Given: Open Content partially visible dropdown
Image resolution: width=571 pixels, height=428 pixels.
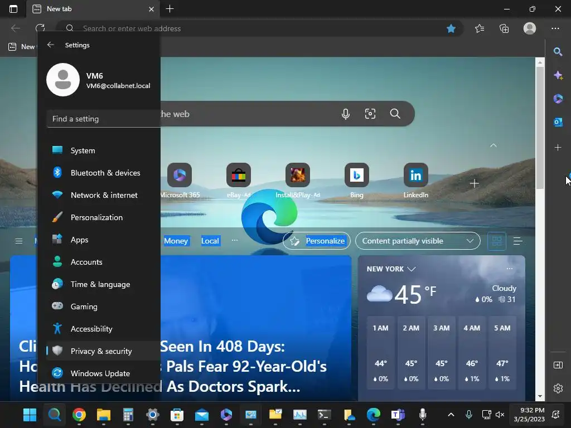Looking at the screenshot, I should [418, 241].
